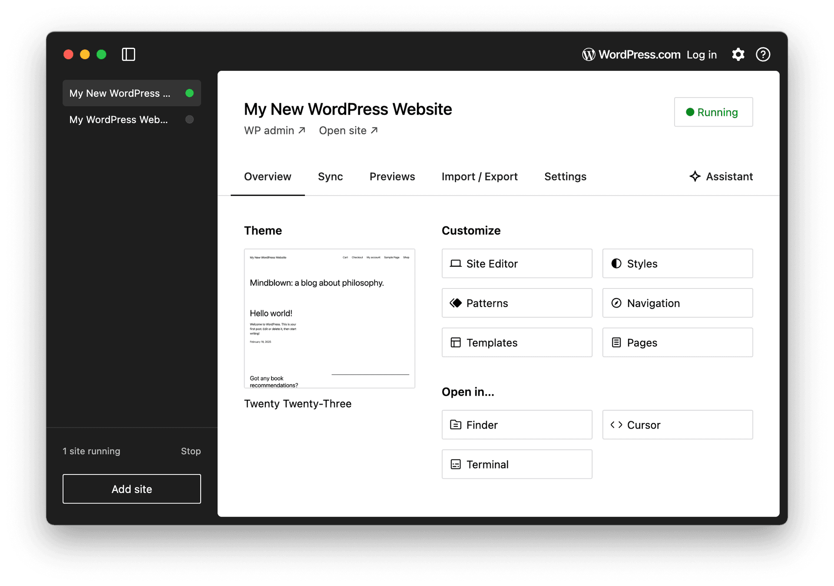Open Navigation customization
Image resolution: width=834 pixels, height=586 pixels.
pyautogui.click(x=677, y=303)
